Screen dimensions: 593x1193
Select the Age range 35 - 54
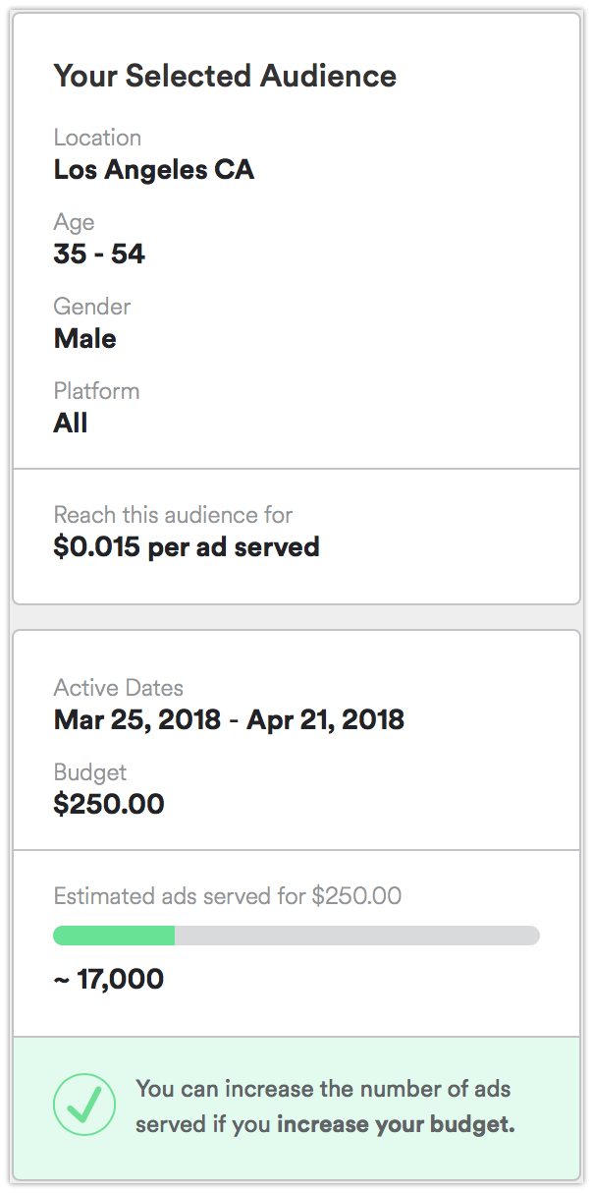pyautogui.click(x=98, y=254)
